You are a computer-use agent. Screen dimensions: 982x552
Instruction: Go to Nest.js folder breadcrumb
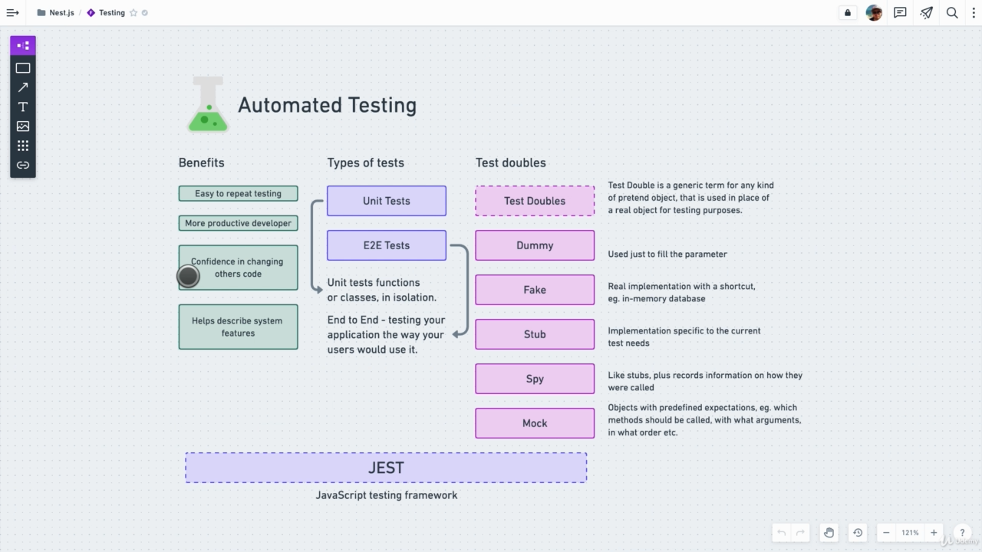click(x=61, y=13)
